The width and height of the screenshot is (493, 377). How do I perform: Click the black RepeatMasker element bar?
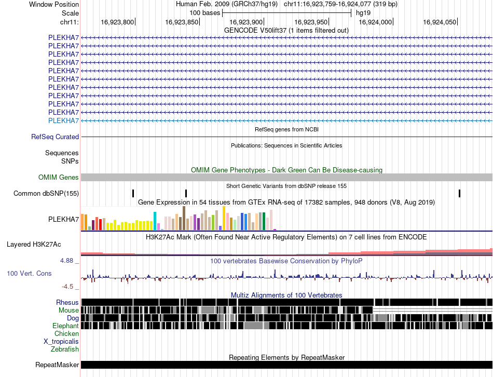(x=287, y=365)
